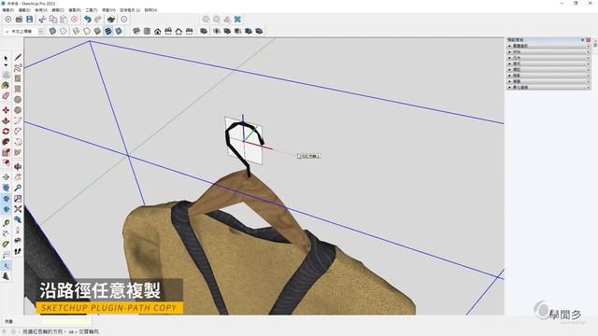Enable Shaded face style
Screen dimensions: 598x336
click(x=97, y=31)
